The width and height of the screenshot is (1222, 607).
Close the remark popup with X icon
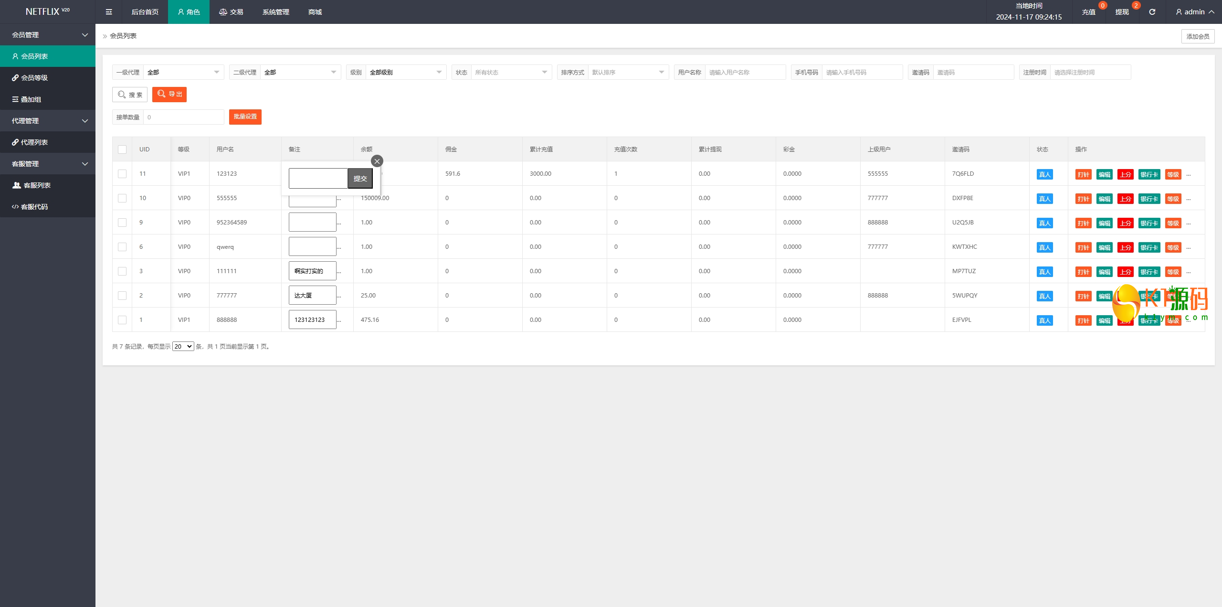(377, 161)
